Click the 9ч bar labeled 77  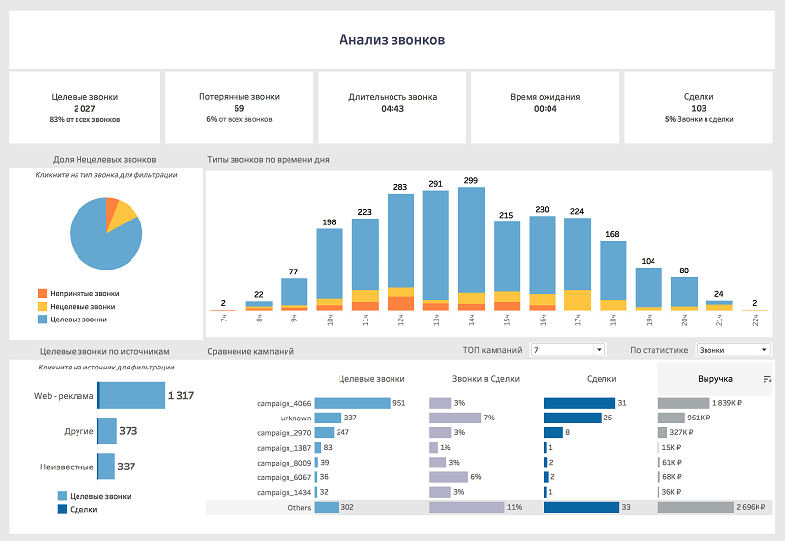click(293, 294)
